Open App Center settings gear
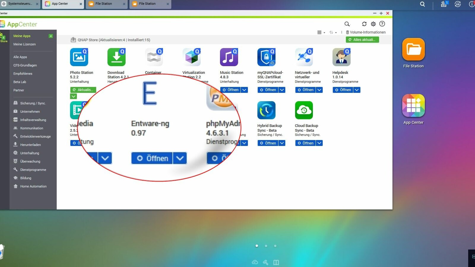This screenshot has width=475, height=267. pos(373,24)
